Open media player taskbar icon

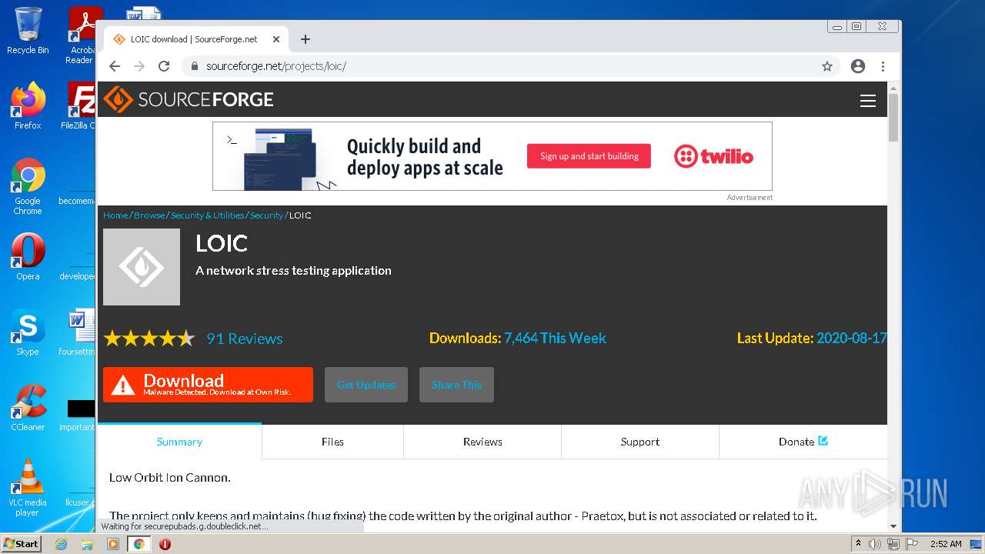113,544
